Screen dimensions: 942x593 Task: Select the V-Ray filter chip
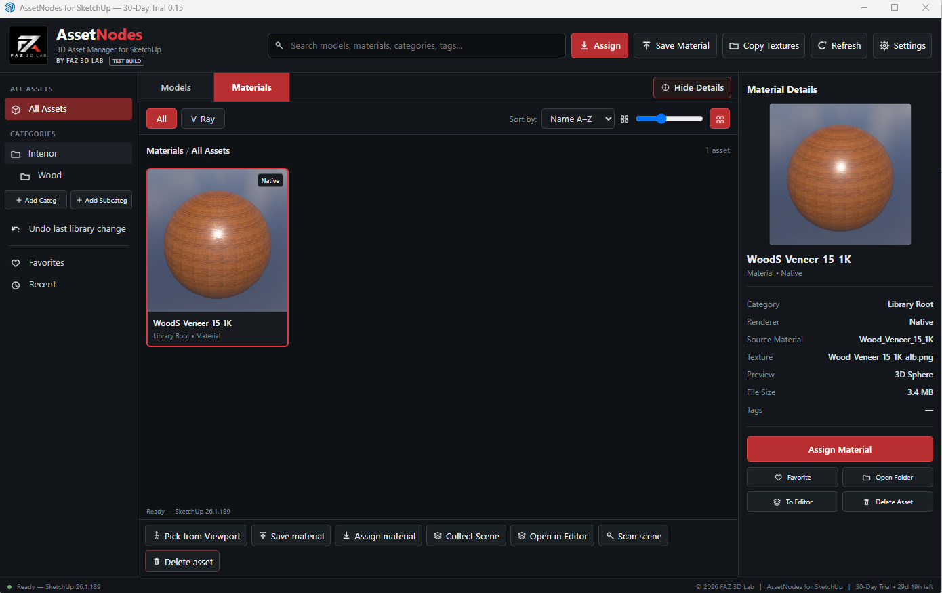tap(203, 119)
